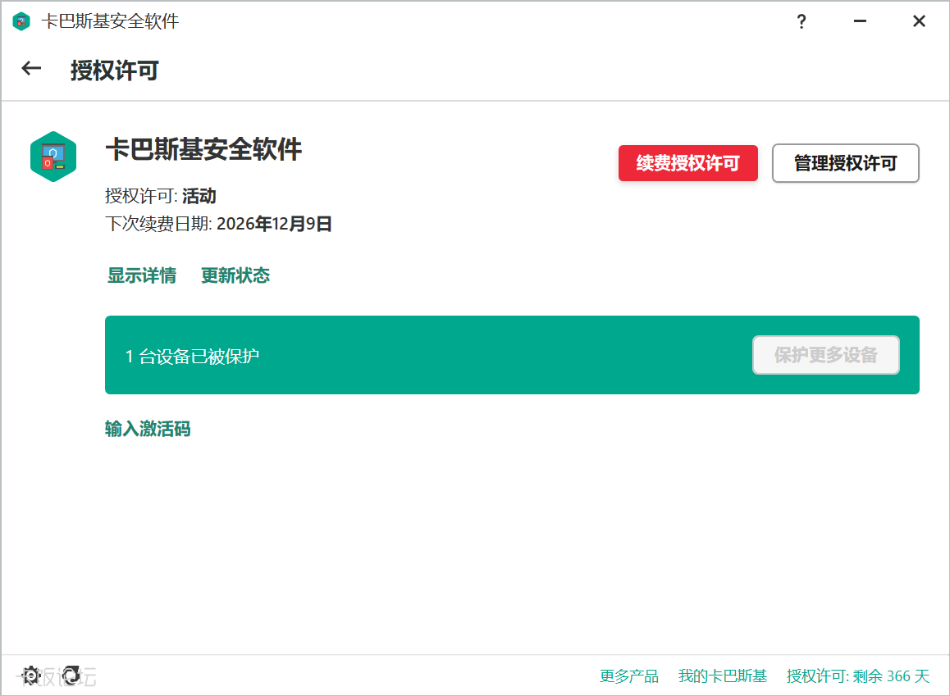
Task: Select the green protected devices banner
Action: pos(410,354)
